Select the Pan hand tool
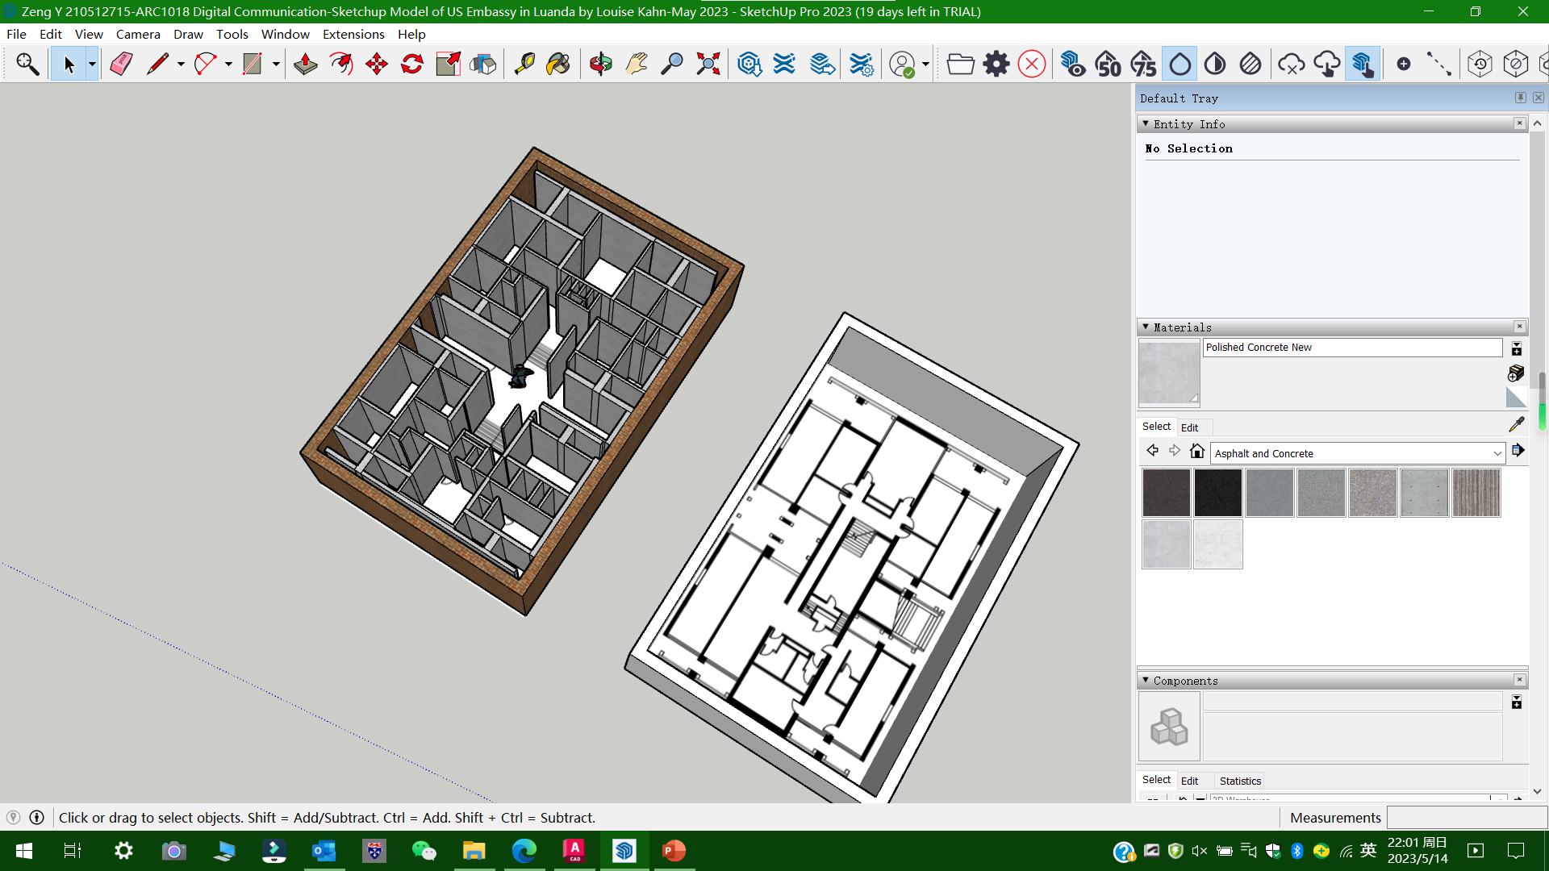 (637, 64)
